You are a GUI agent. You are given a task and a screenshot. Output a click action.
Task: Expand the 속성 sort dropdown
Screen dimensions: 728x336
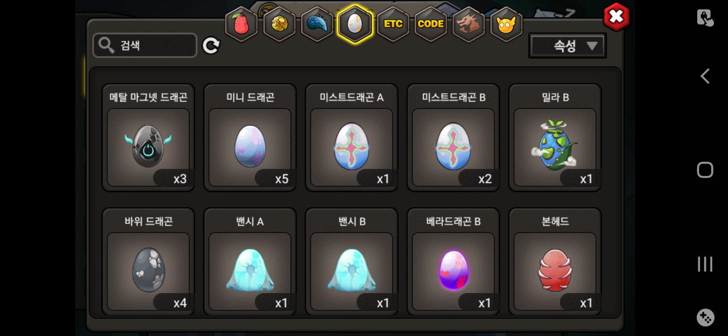567,46
